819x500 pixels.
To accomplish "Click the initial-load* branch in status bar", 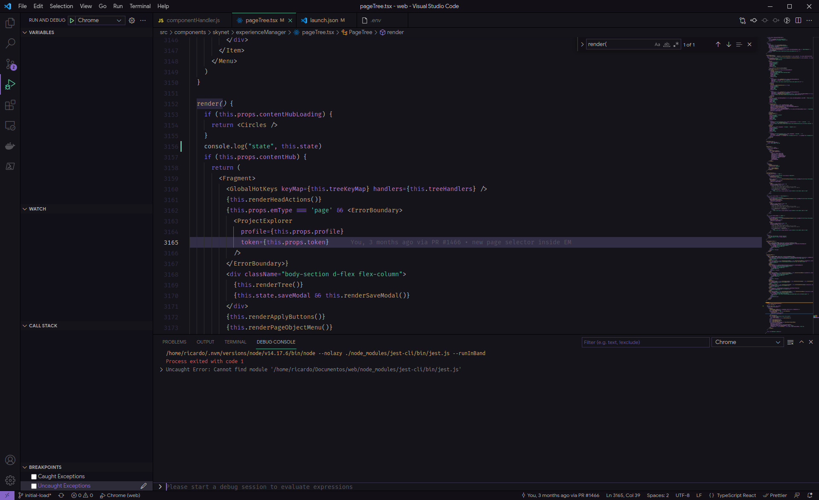I will pyautogui.click(x=35, y=495).
